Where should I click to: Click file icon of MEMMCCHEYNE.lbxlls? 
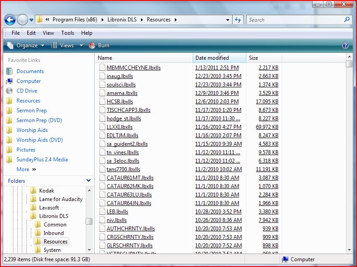pos(102,68)
